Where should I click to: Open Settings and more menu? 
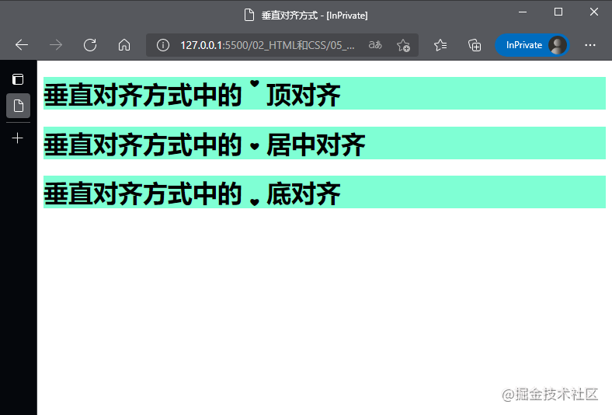pos(590,45)
